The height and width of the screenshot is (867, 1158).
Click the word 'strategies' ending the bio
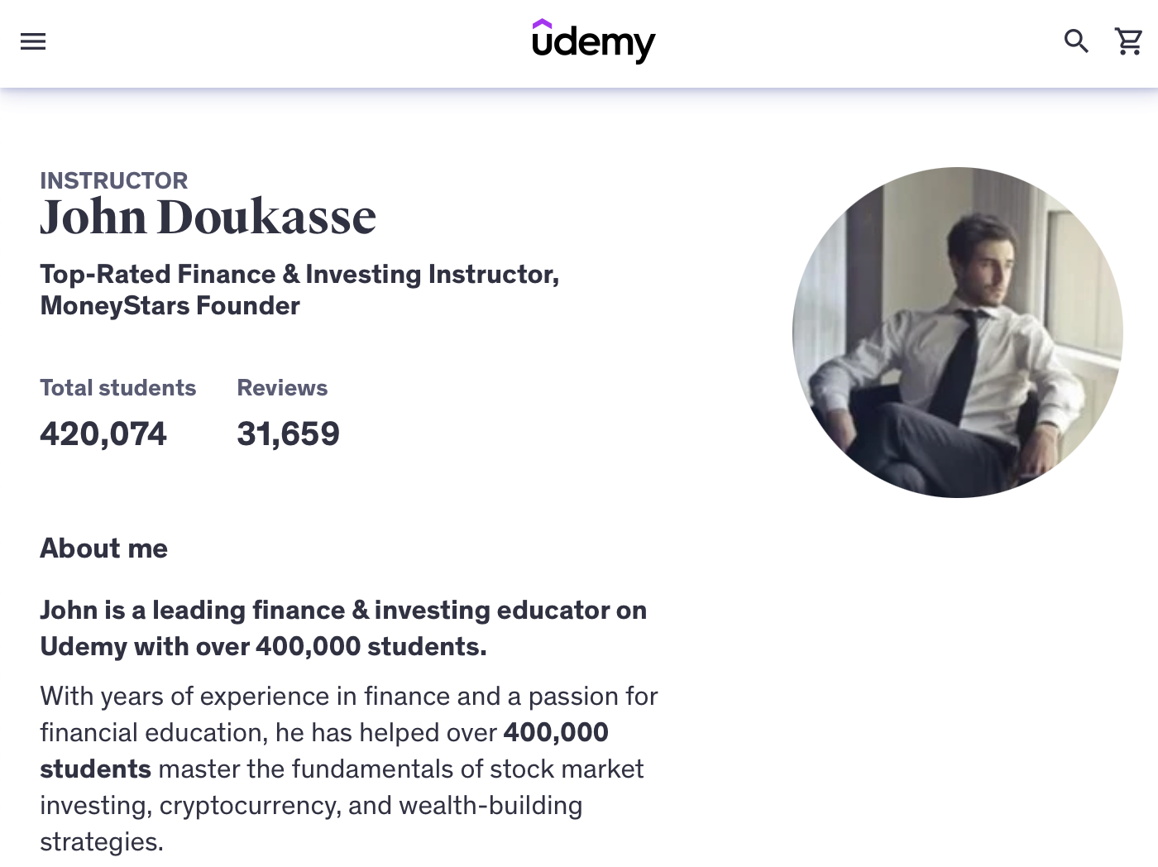coord(99,842)
